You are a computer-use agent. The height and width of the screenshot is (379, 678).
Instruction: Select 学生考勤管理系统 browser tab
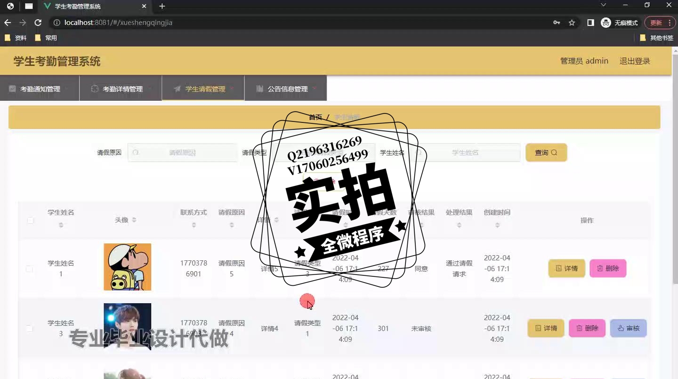pyautogui.click(x=94, y=7)
